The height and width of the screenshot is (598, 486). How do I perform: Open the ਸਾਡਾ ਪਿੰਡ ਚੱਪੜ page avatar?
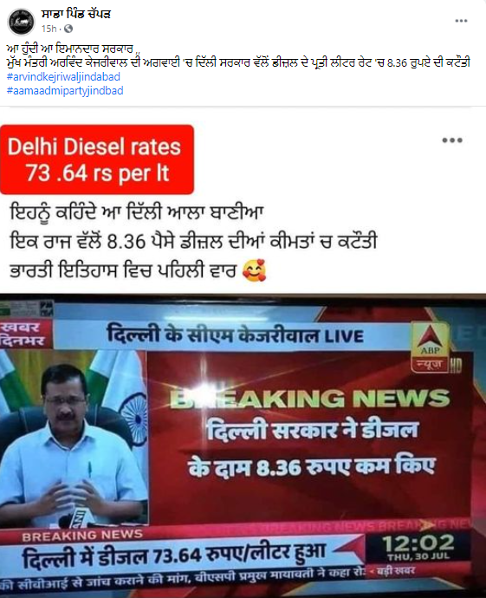(21, 22)
